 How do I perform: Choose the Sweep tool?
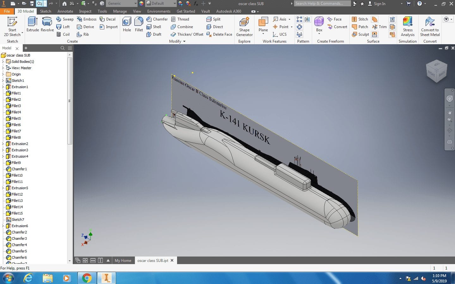point(65,19)
